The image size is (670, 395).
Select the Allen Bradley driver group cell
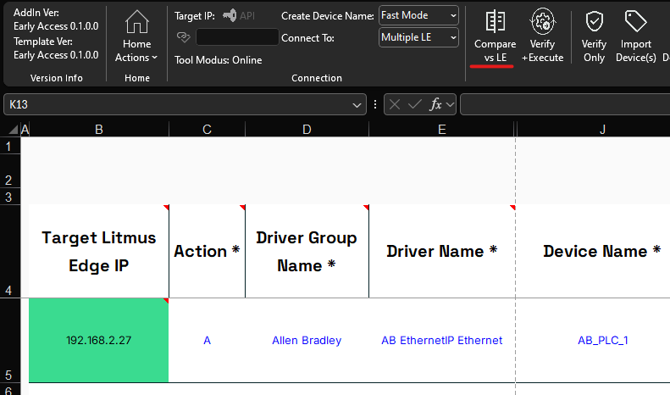(307, 340)
